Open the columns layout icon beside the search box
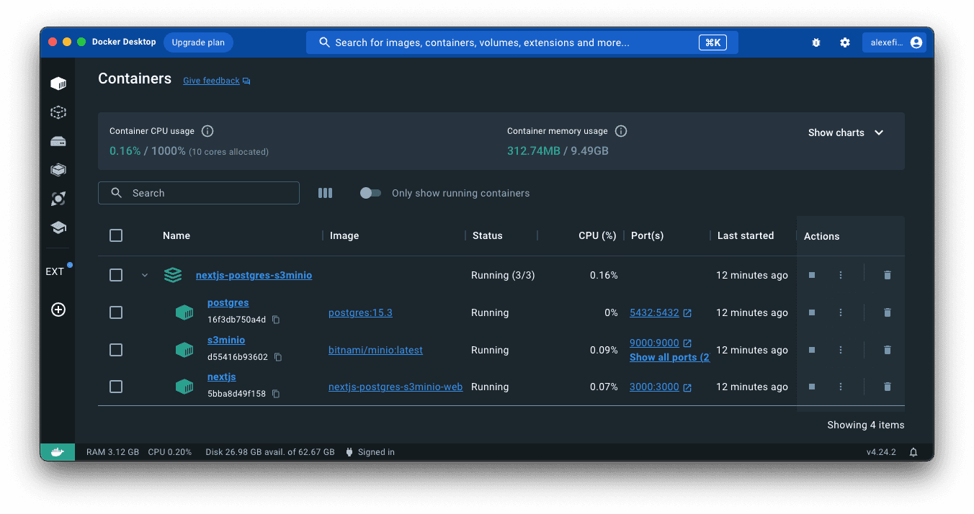The width and height of the screenshot is (974, 514). point(325,193)
